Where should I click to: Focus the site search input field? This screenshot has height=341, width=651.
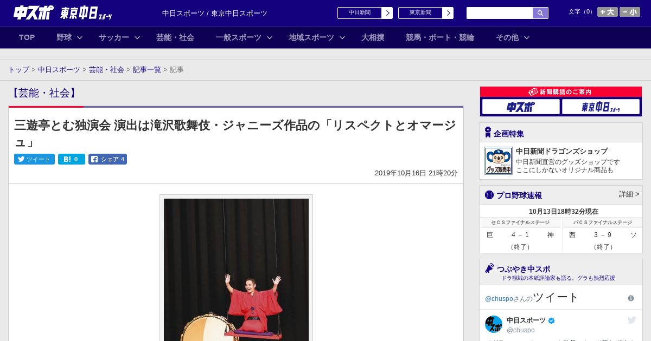coord(500,13)
